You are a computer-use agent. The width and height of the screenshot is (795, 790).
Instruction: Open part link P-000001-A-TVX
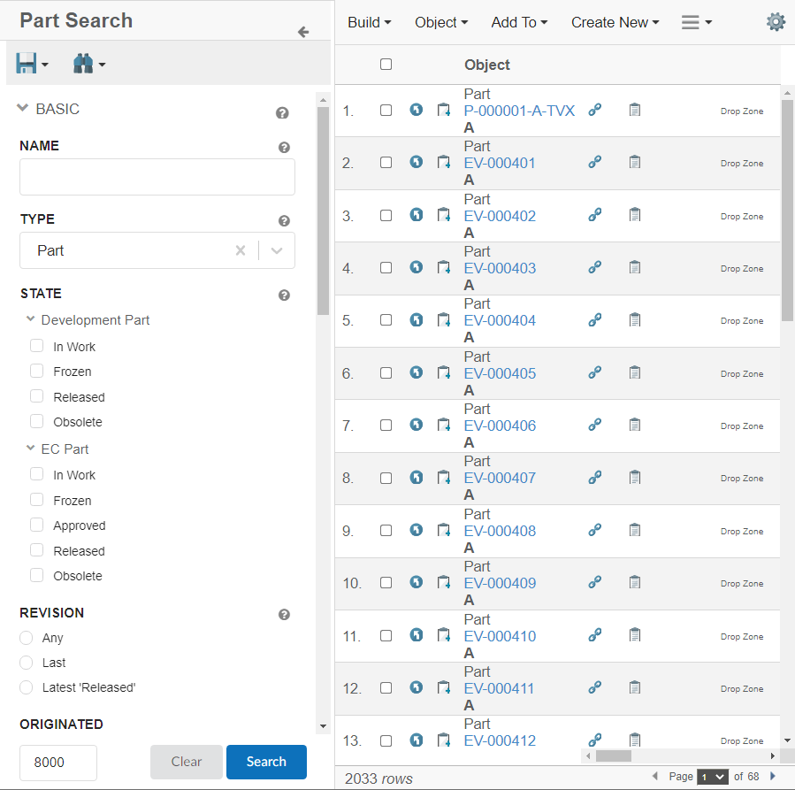tap(519, 111)
